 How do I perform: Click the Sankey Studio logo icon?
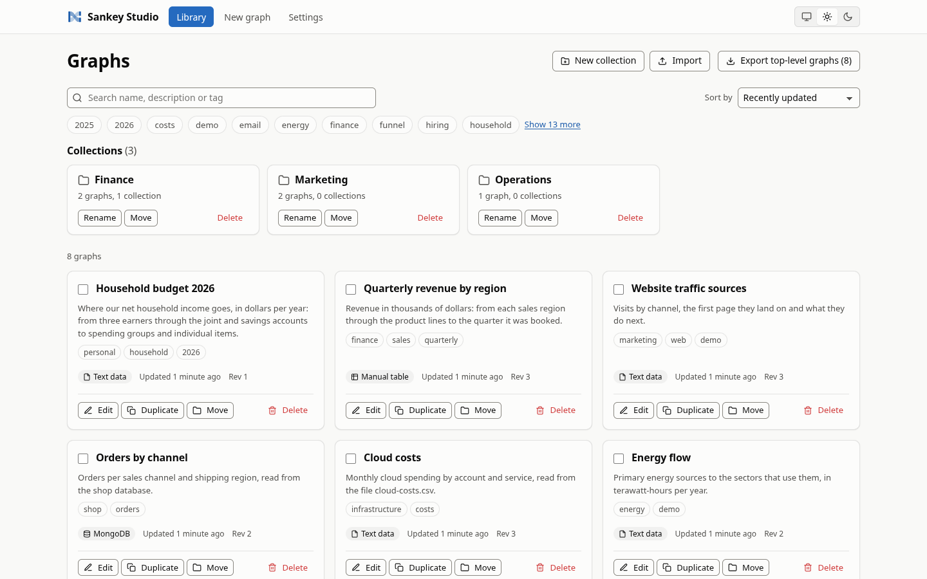tap(75, 17)
